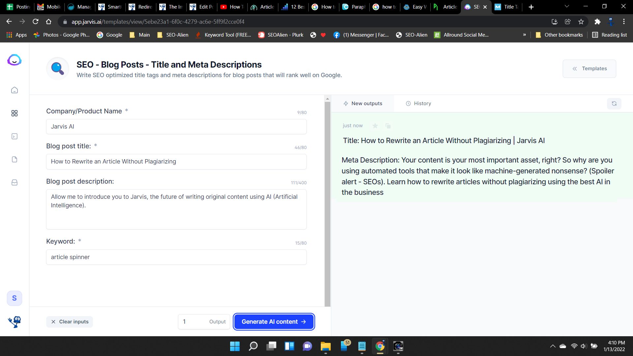Open the SEO-Alien bookmark folder
The width and height of the screenshot is (633, 356).
[173, 35]
